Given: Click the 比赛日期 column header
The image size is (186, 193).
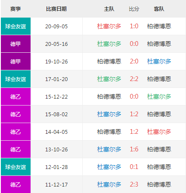Looking at the screenshot, I should click(56, 9).
